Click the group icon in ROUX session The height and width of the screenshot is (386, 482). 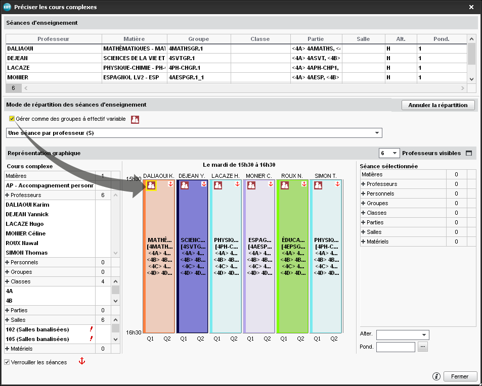point(285,185)
